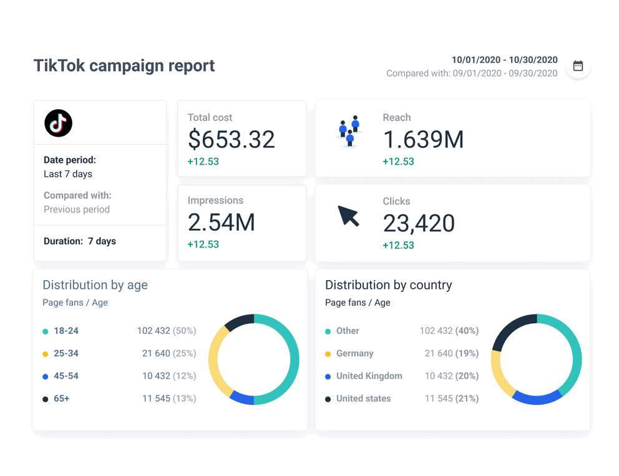This screenshot has width=619, height=476.
Task: Select the Distribution by country panel header
Action: (x=388, y=285)
